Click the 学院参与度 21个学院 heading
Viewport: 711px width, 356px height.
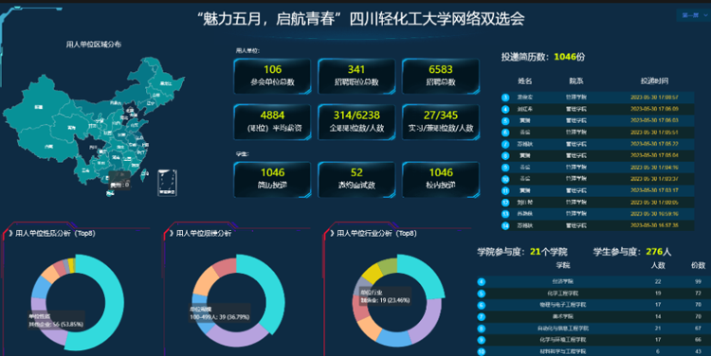pos(522,252)
